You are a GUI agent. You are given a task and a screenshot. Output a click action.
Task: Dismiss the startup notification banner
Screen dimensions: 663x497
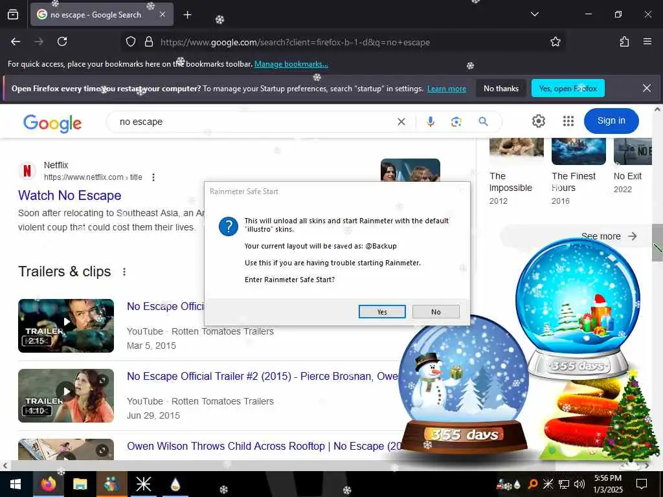(x=647, y=88)
